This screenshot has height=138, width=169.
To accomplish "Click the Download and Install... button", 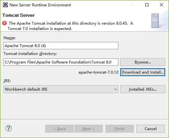I will click(143, 72).
